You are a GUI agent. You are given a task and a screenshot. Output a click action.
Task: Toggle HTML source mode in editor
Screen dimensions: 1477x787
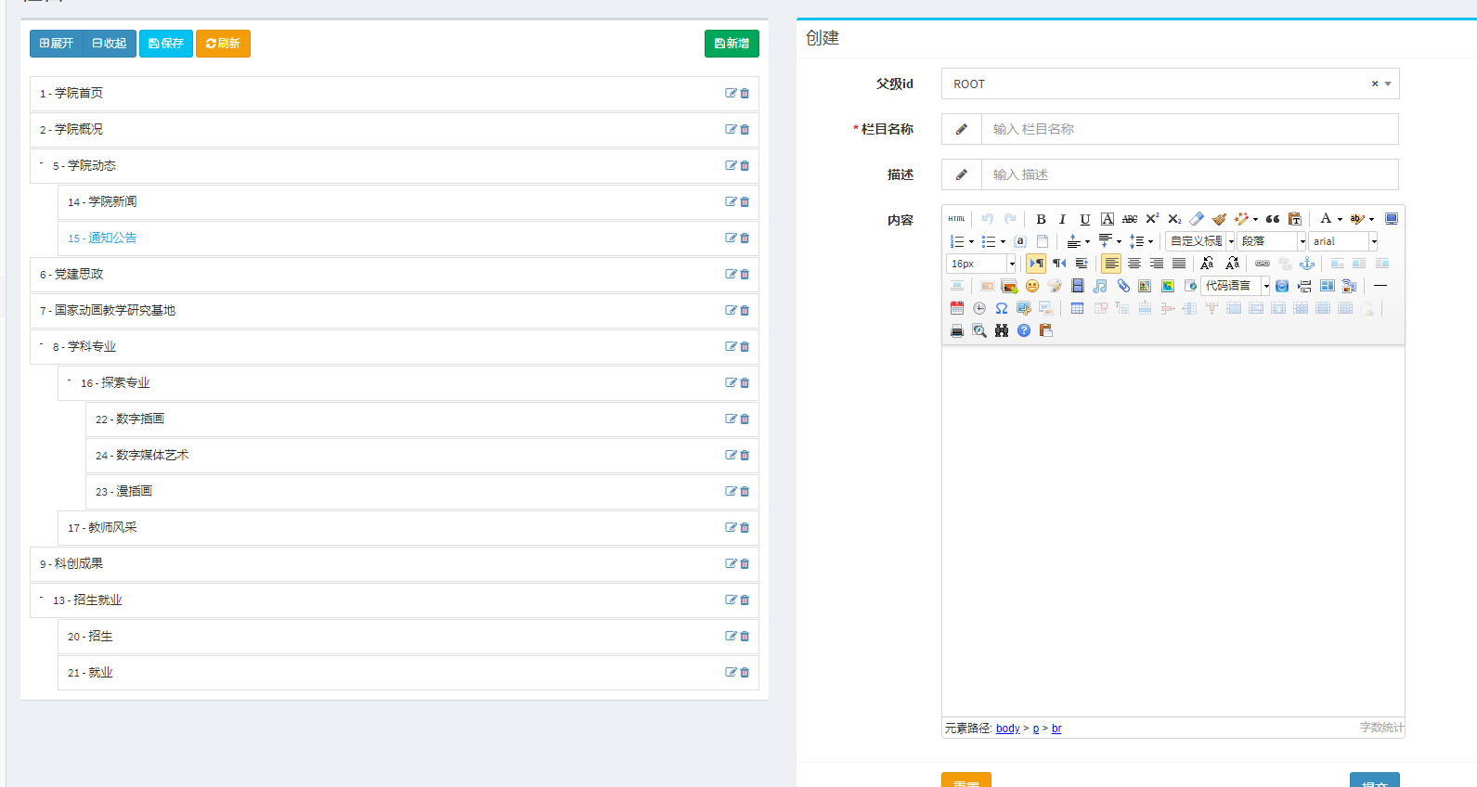pos(956,219)
